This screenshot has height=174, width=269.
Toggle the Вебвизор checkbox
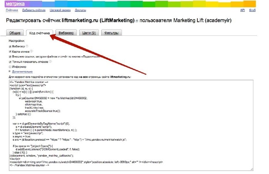10,46
